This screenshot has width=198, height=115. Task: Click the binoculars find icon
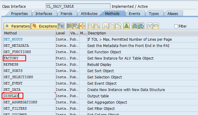135,26
